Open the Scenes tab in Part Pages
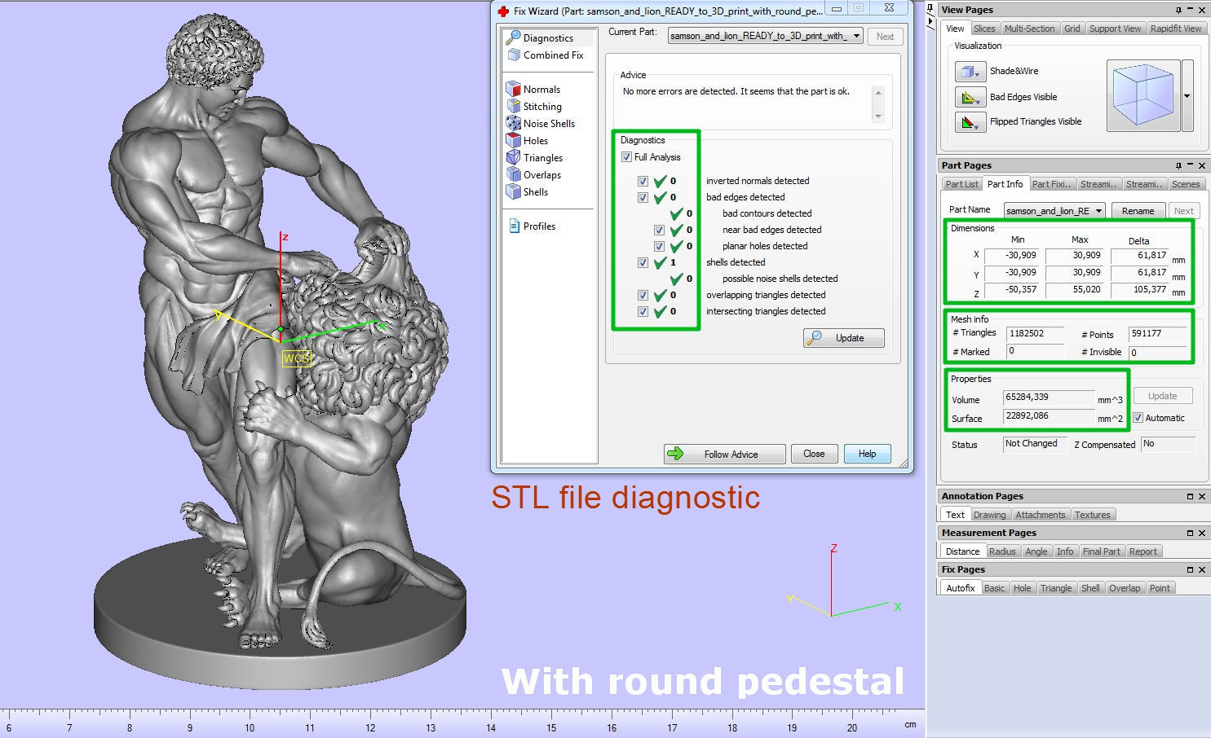The width and height of the screenshot is (1211, 738). coord(1185,184)
